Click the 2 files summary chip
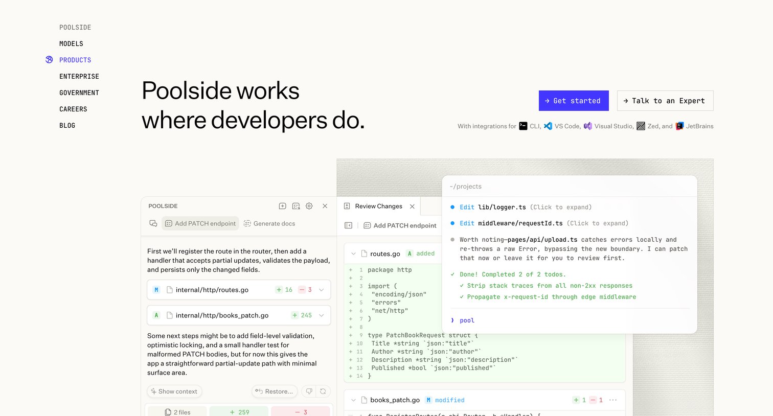773x416 pixels. coord(177,412)
